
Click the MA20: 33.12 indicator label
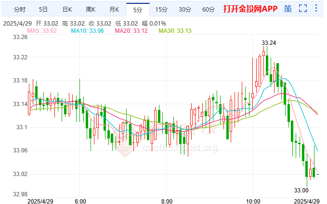(x=131, y=31)
